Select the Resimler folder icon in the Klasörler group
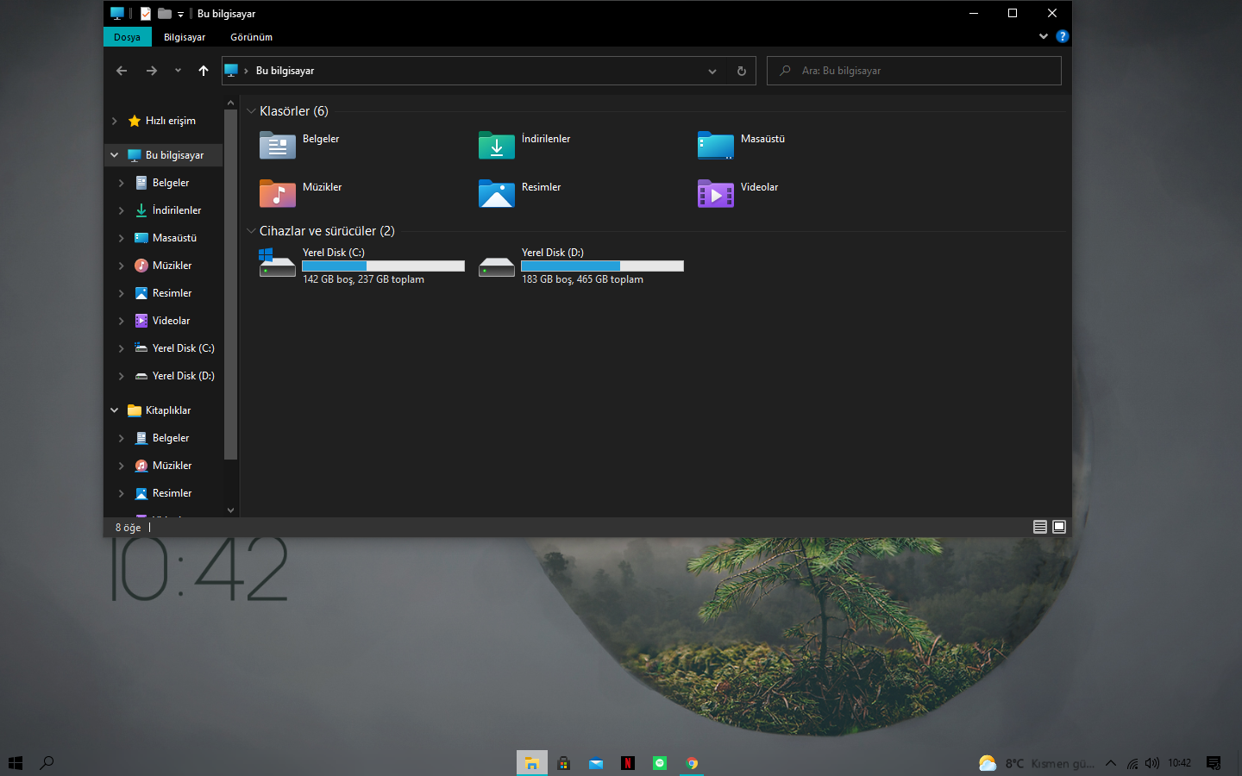This screenshot has height=776, width=1242. [497, 193]
